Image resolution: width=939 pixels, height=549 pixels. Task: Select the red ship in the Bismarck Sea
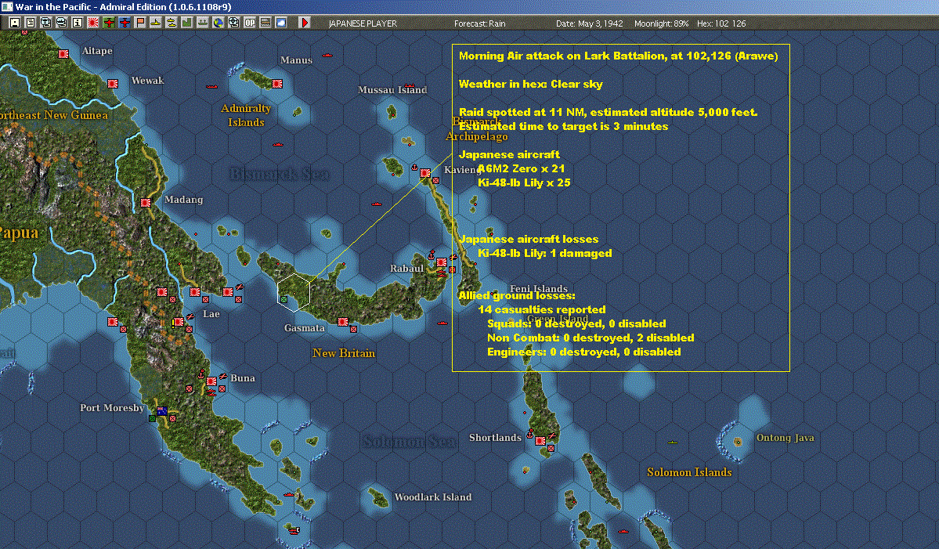pyautogui.click(x=278, y=144)
